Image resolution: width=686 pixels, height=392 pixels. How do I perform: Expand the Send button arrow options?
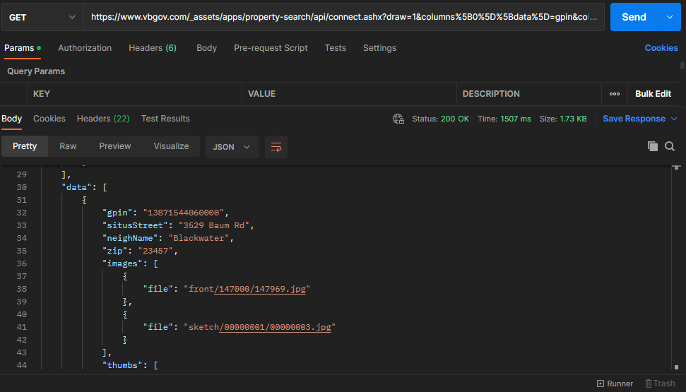[669, 17]
